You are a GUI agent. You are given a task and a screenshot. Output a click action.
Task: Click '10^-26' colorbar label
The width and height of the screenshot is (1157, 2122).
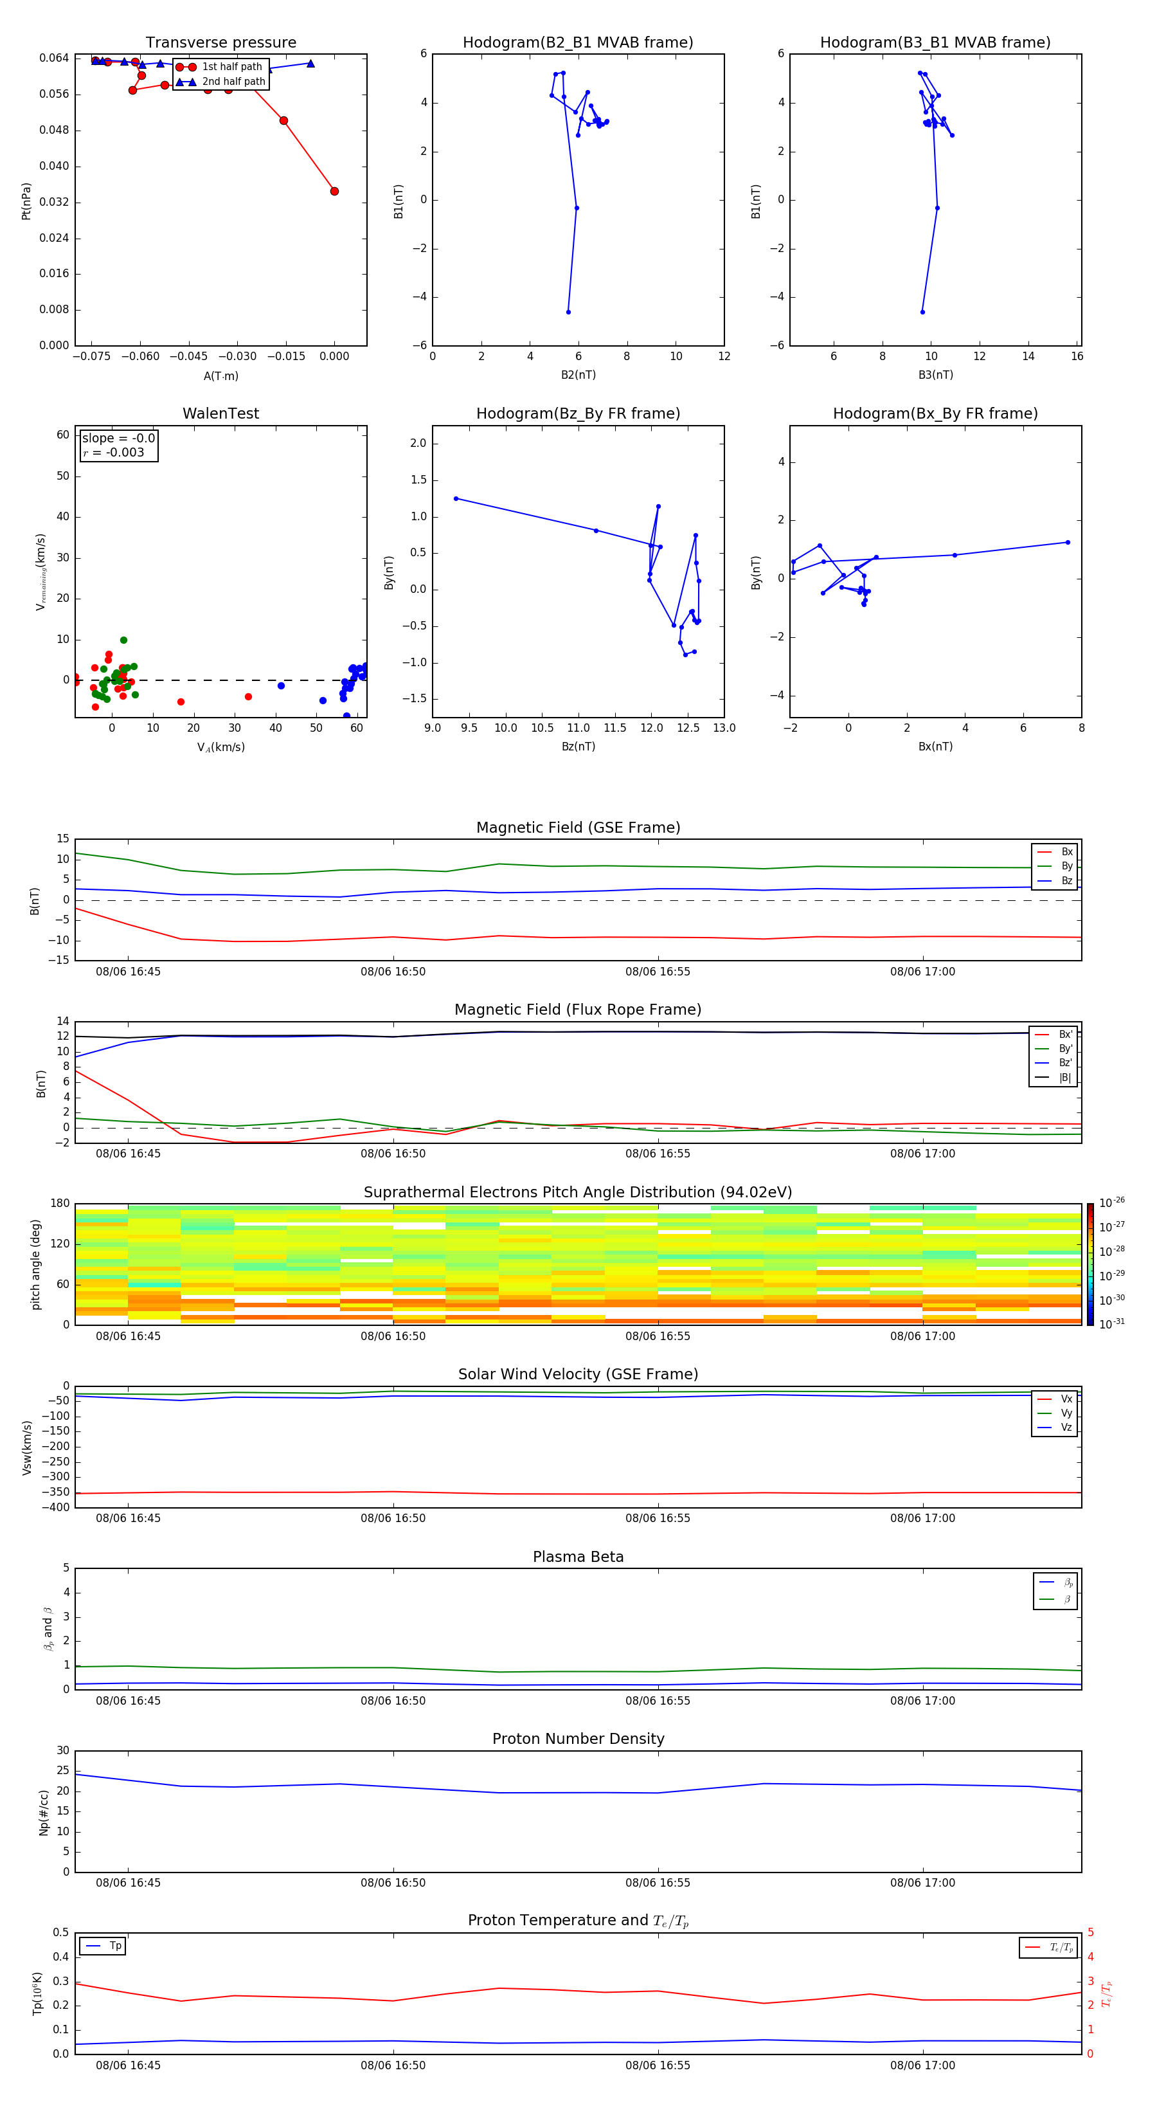coord(1112,1202)
